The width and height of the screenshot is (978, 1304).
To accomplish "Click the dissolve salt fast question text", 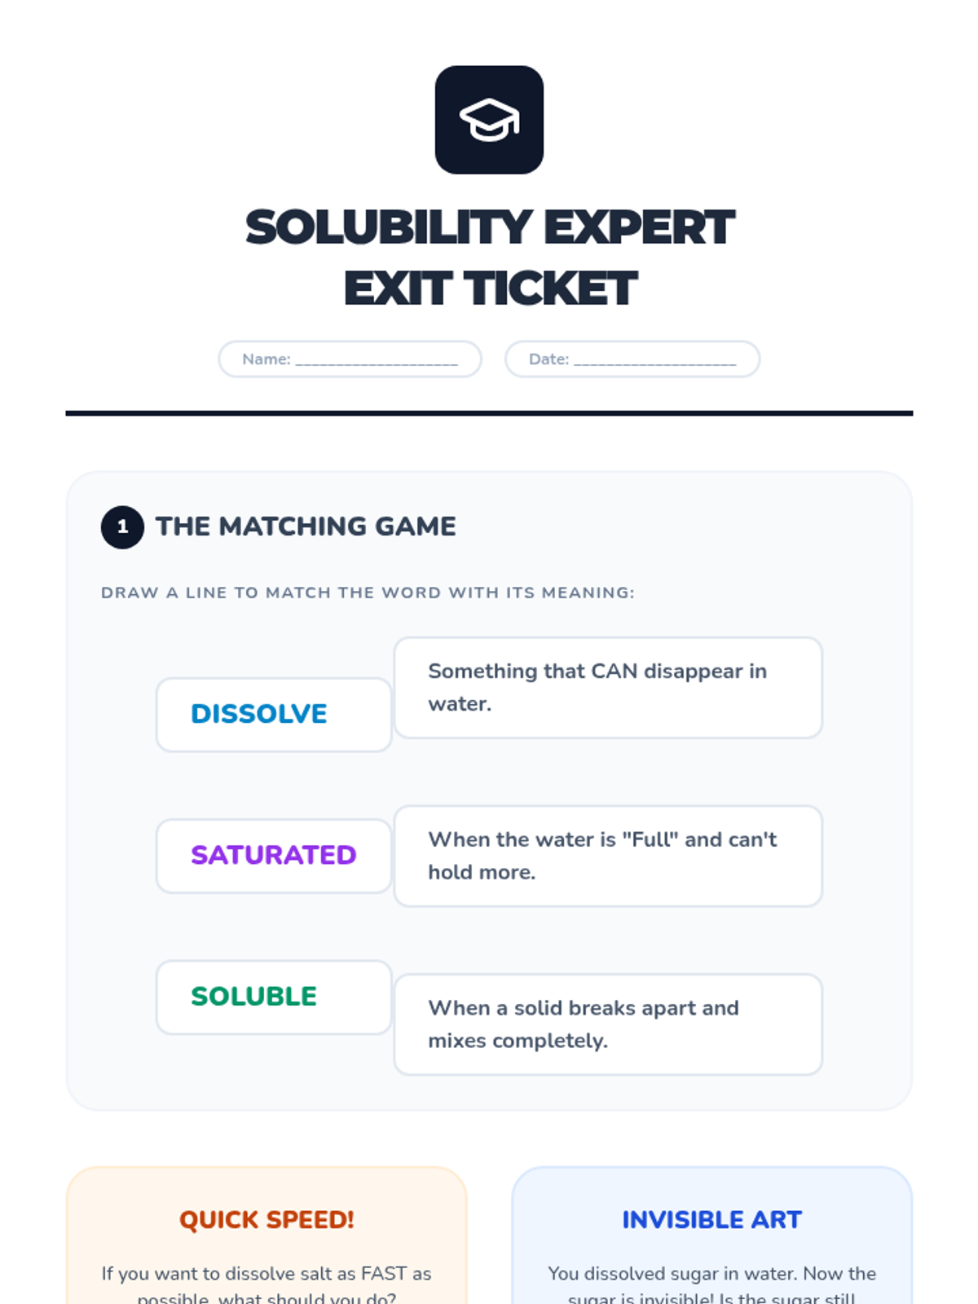I will click(267, 1284).
